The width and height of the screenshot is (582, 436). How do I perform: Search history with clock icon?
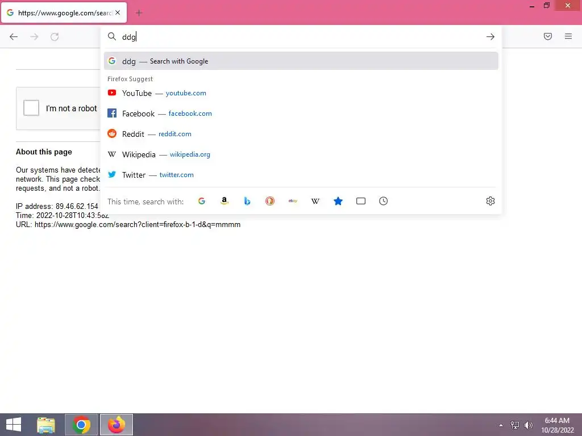[384, 201]
